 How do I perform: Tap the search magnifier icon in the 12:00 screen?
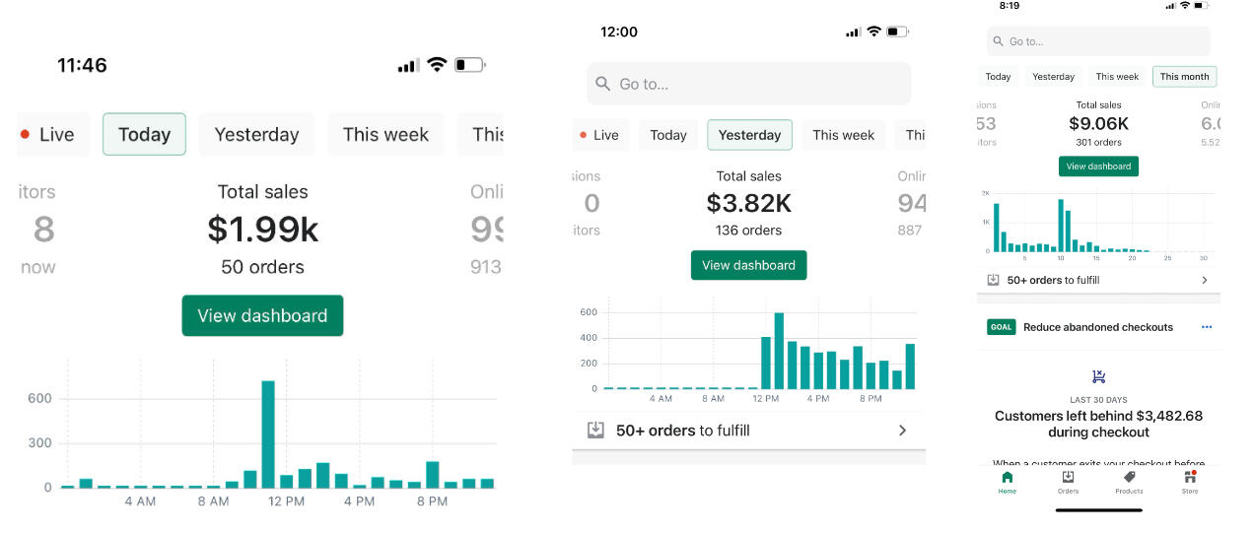[603, 85]
